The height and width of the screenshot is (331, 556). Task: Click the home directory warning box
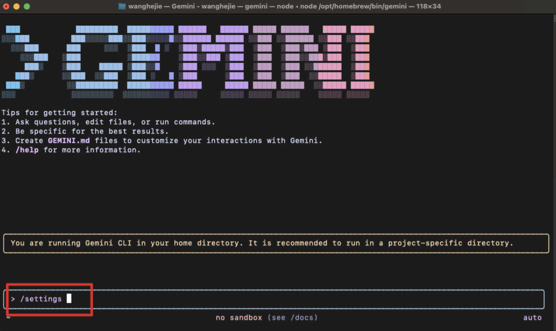click(x=276, y=243)
